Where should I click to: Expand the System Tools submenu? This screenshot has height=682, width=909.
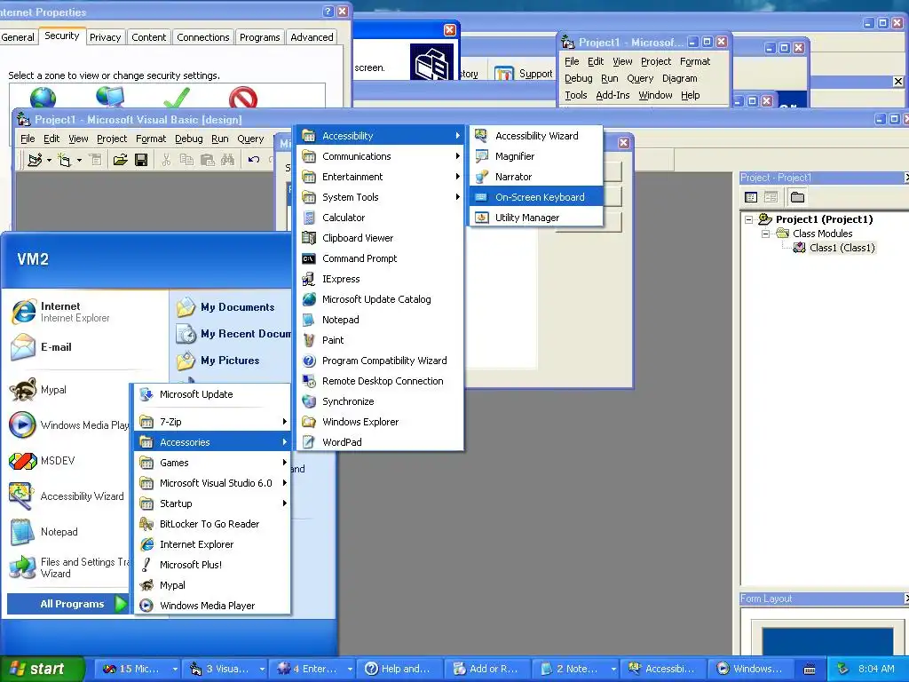click(x=380, y=197)
